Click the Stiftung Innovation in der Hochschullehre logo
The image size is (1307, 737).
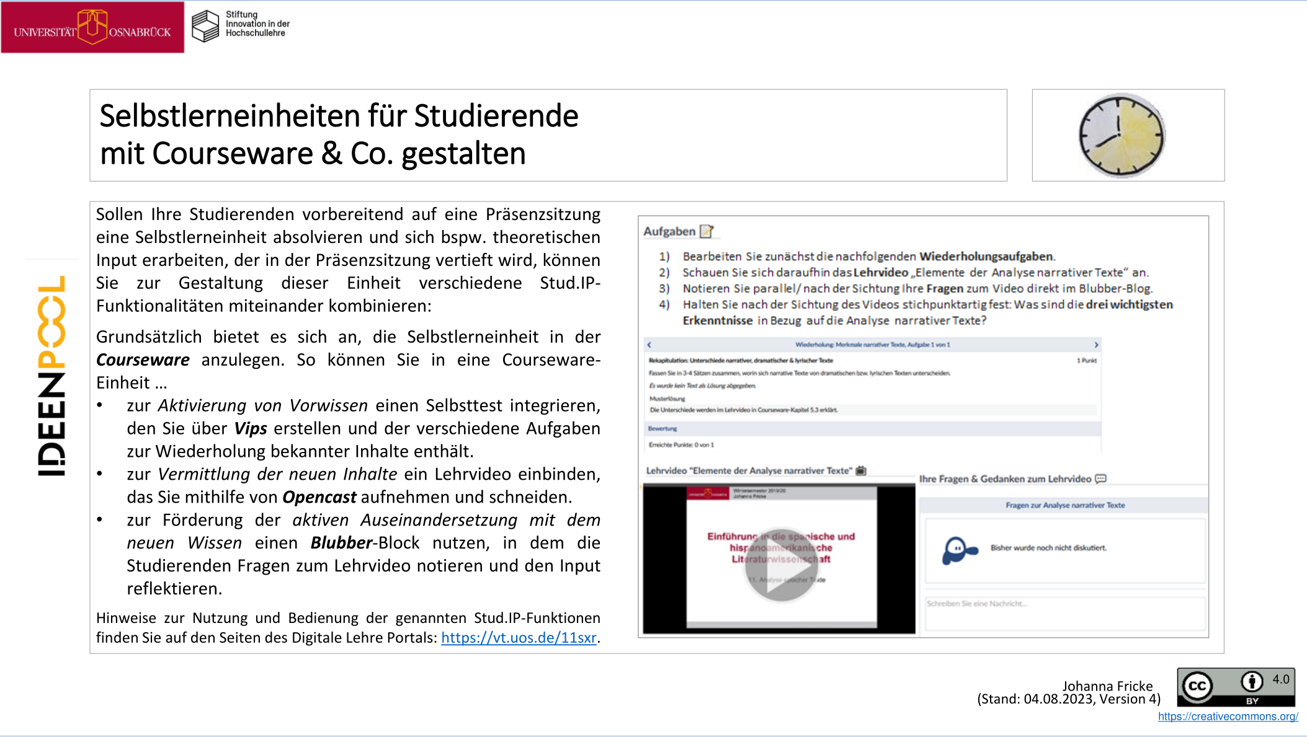tap(241, 25)
